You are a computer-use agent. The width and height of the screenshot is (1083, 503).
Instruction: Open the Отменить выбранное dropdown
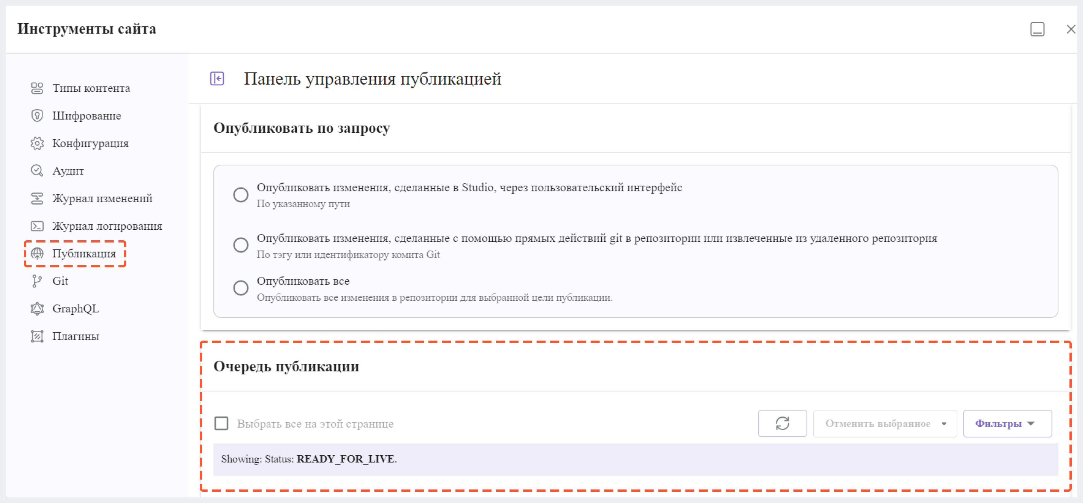tap(884, 423)
